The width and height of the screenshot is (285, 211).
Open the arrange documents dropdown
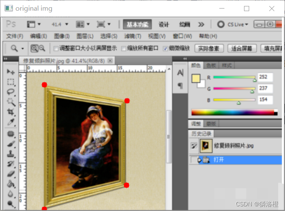[x=88, y=24]
